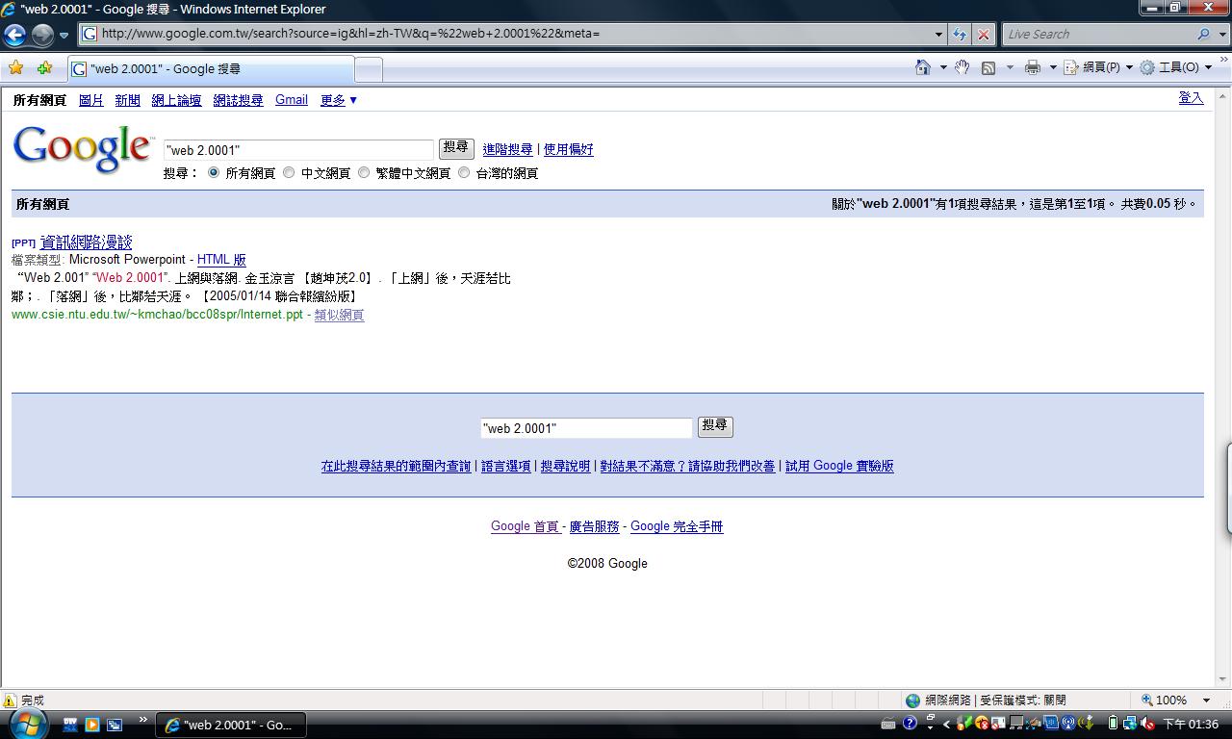Click the status bar warning icon
The height and width of the screenshot is (739, 1232).
[10, 701]
